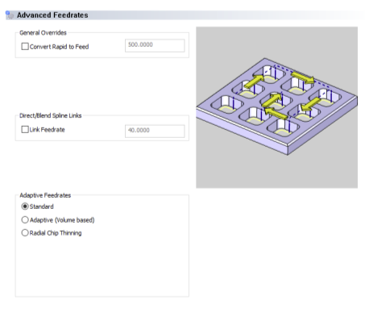Click the yellow arrow nearest the plate's back edge
This screenshot has height=309, width=365.
(x=302, y=77)
